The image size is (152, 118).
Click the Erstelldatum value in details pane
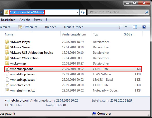(x=121, y=101)
